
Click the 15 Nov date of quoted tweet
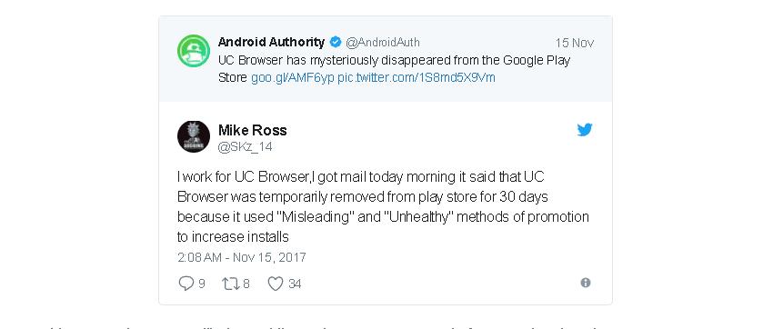575,43
